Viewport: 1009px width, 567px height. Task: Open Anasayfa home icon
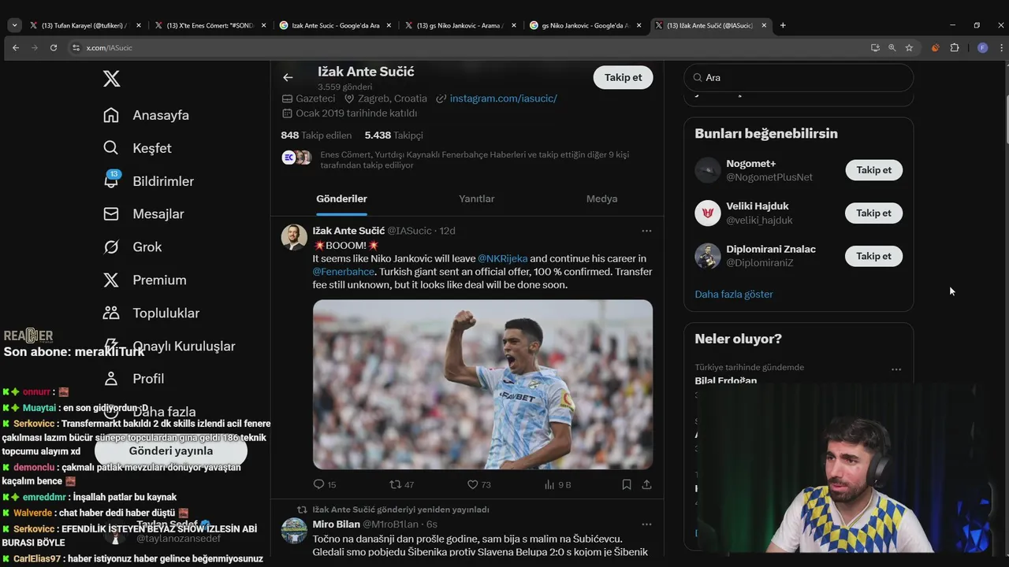(111, 115)
